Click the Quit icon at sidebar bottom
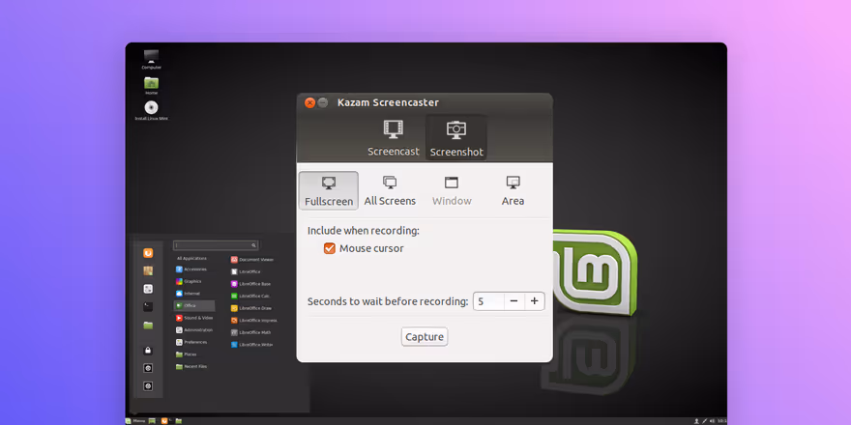The image size is (851, 425). pos(148,386)
